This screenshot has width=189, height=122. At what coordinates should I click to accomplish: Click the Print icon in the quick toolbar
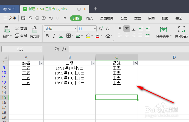(37, 18)
